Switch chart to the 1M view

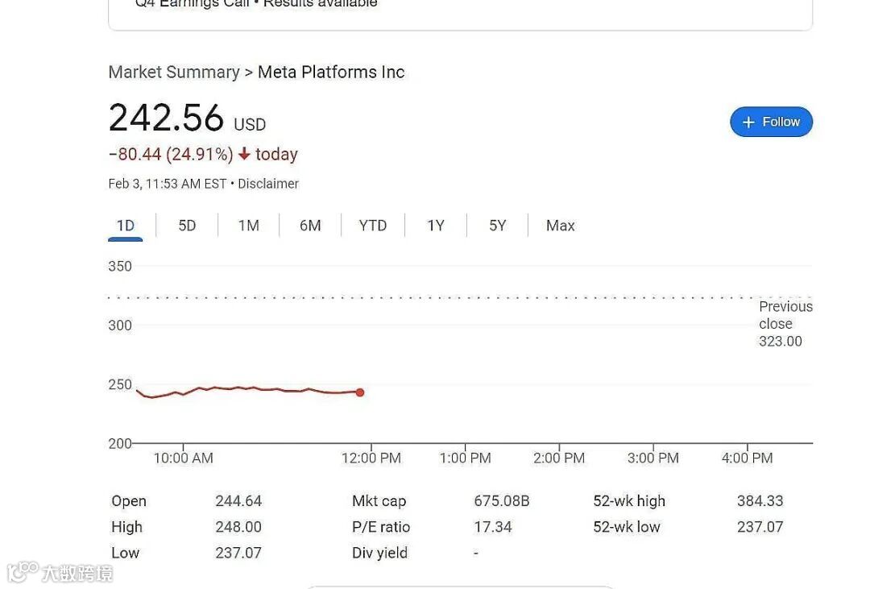pyautogui.click(x=248, y=226)
